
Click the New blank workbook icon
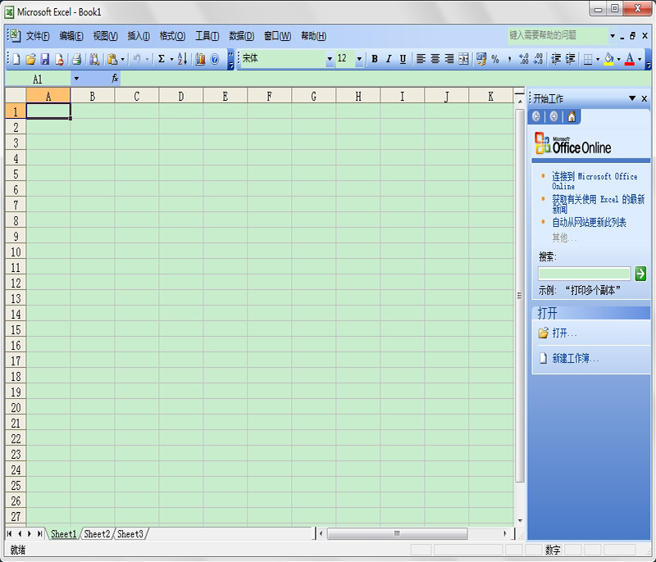click(16, 59)
